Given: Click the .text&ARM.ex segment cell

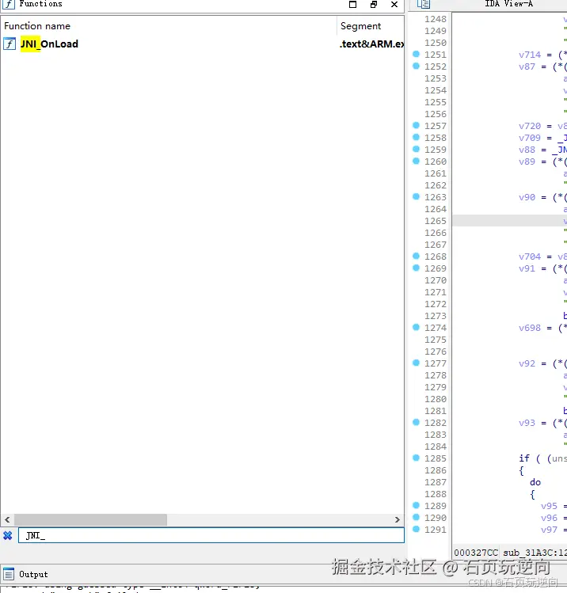Looking at the screenshot, I should point(371,44).
